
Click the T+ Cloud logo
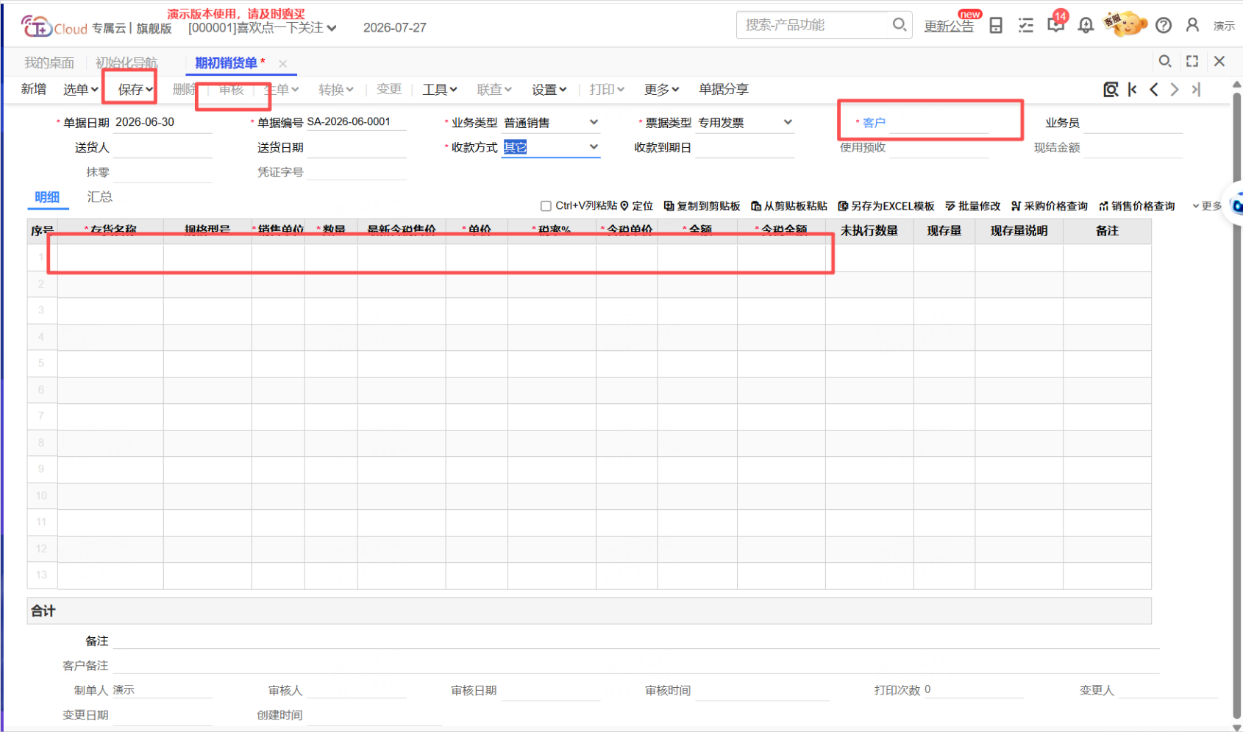(x=54, y=27)
